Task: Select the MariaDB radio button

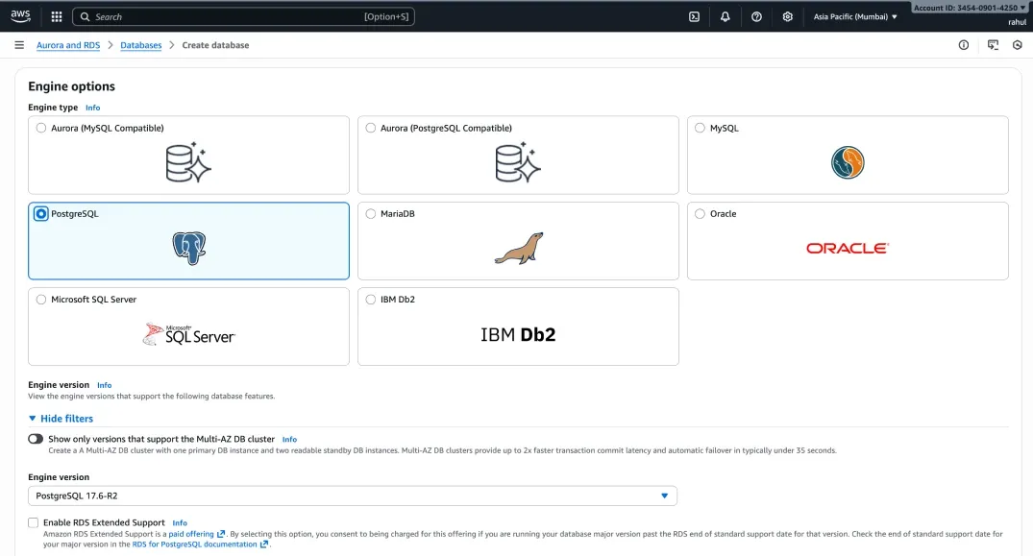Action: click(371, 213)
